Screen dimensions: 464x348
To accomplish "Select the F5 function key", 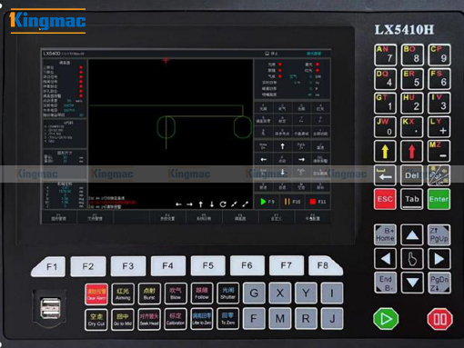I will (x=208, y=265).
